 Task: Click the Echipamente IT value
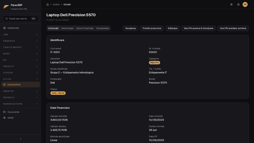[158, 73]
